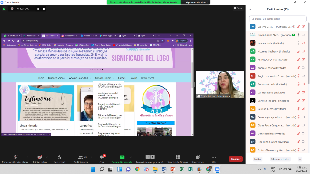Image resolution: width=310 pixels, height=174 pixels.
Task: Toggle microphone for Gicela Karine Nieto
Action: coord(298,35)
